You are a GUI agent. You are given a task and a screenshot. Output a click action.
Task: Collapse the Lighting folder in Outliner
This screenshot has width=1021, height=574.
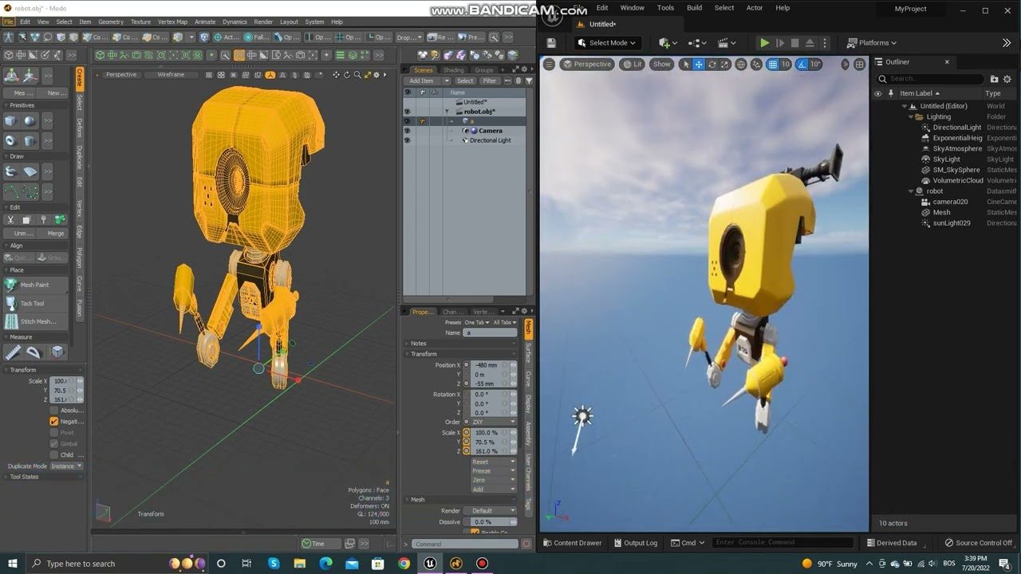pyautogui.click(x=909, y=116)
